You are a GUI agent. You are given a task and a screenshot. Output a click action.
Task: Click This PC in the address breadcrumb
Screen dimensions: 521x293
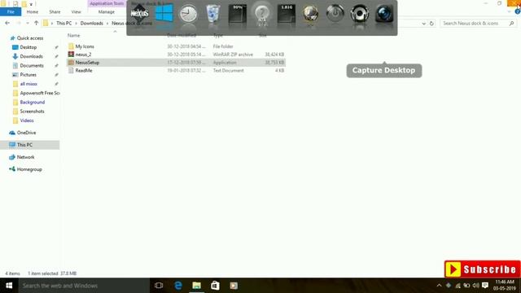tap(63, 24)
